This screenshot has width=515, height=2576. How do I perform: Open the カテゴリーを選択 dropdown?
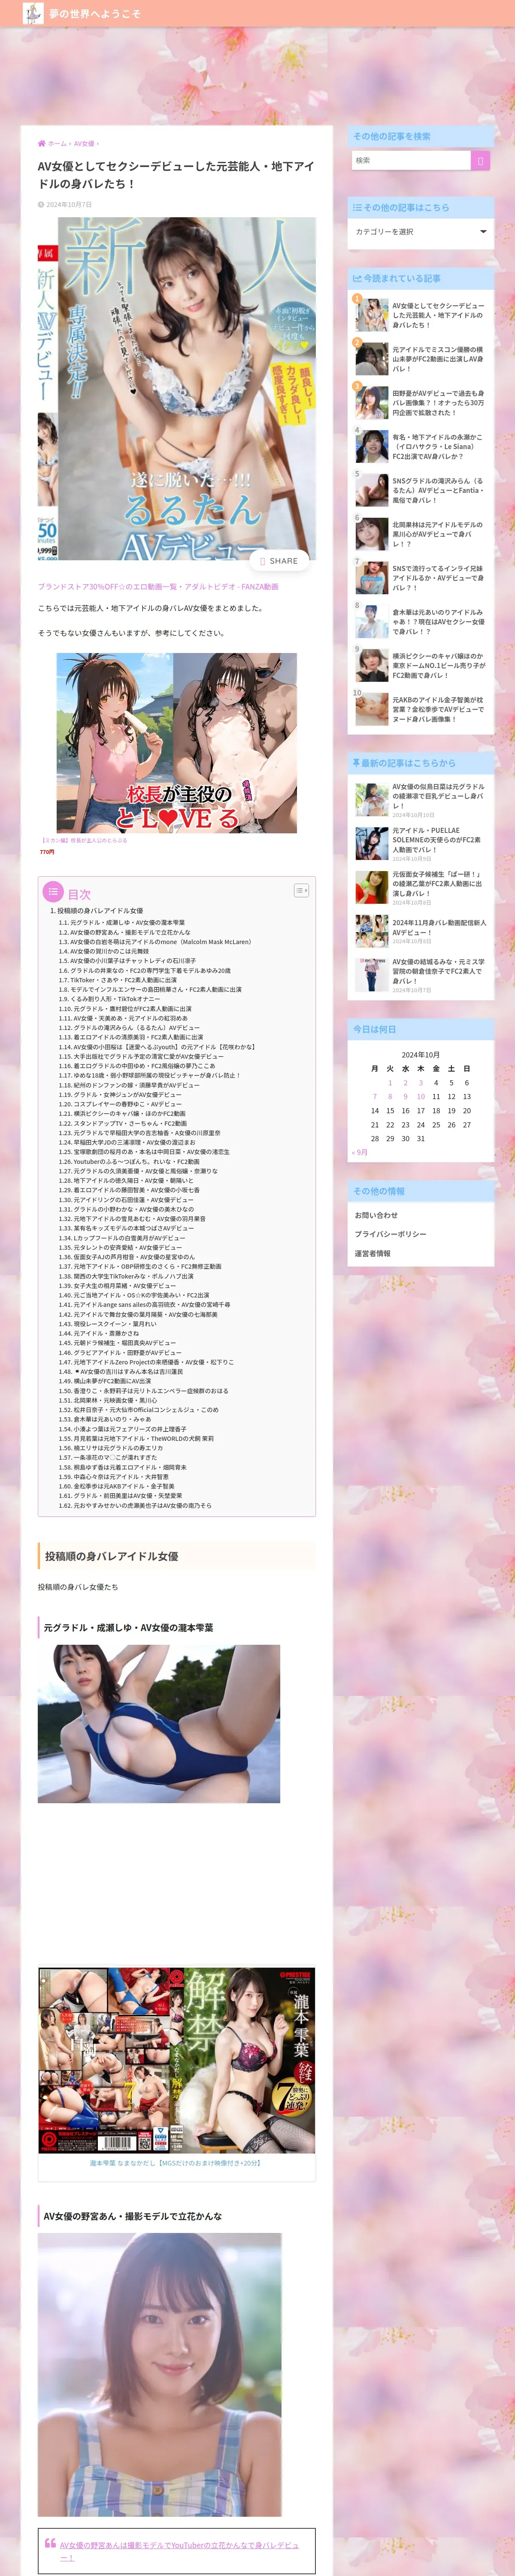[421, 231]
